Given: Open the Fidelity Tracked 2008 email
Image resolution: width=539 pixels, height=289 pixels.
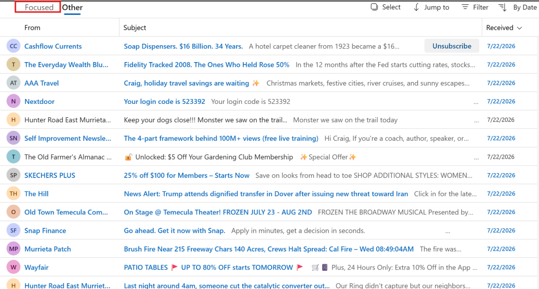Looking at the screenshot, I should click(207, 64).
